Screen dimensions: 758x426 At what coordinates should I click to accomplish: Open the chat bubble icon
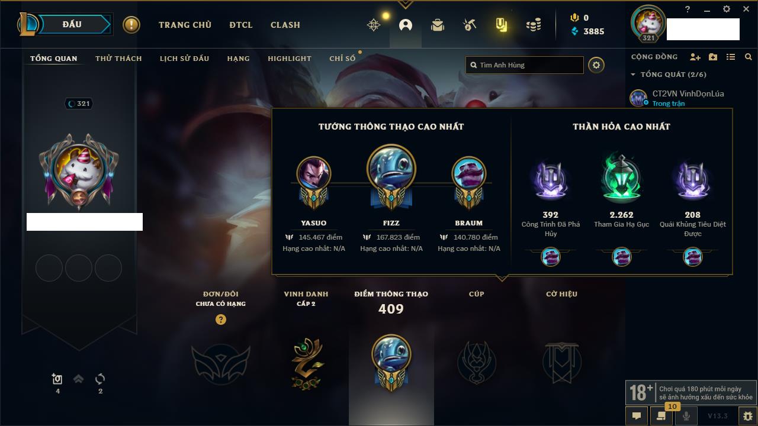(x=637, y=416)
